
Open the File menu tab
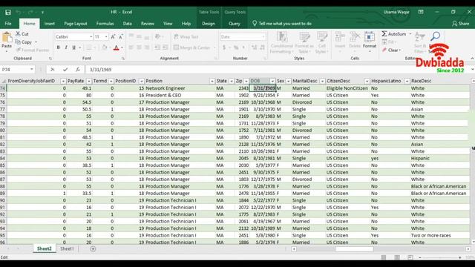8,23
